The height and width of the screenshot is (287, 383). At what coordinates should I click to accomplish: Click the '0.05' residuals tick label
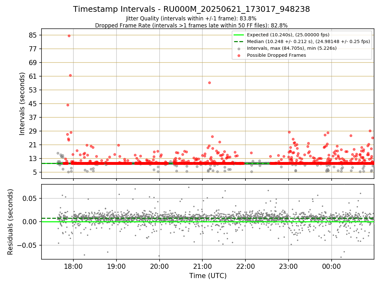pos(30,198)
